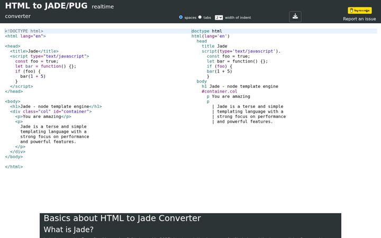Viewport: 381px width, 238px height.
Task: Click the <div class="col" id="container"> line
Action: pyautogui.click(x=51, y=112)
